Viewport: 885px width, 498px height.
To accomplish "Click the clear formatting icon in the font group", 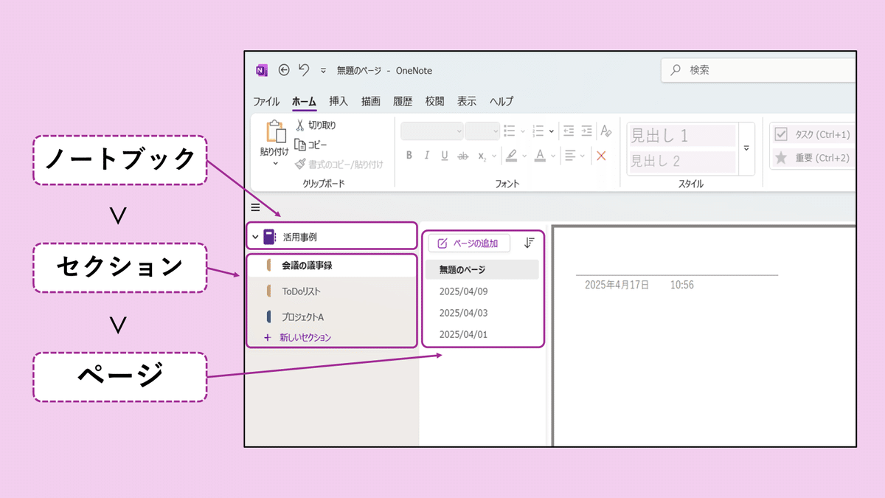I will pos(605,131).
